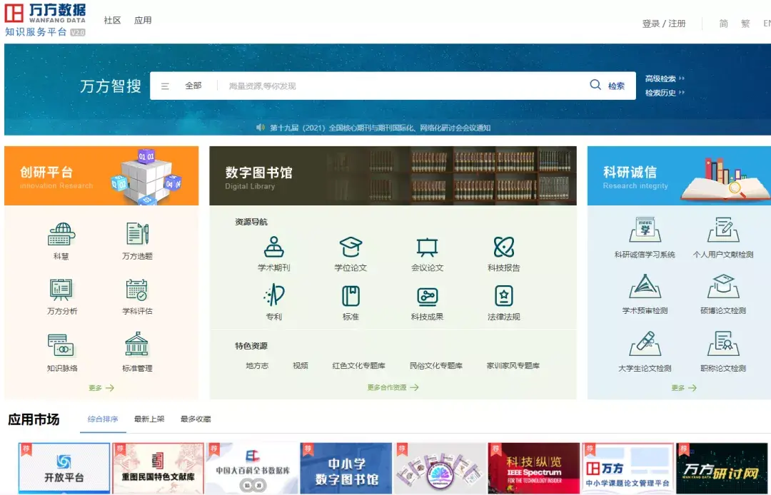This screenshot has height=495, width=771.
Task: Open the 重图民国特色文献库 app card
Action: 158,469
